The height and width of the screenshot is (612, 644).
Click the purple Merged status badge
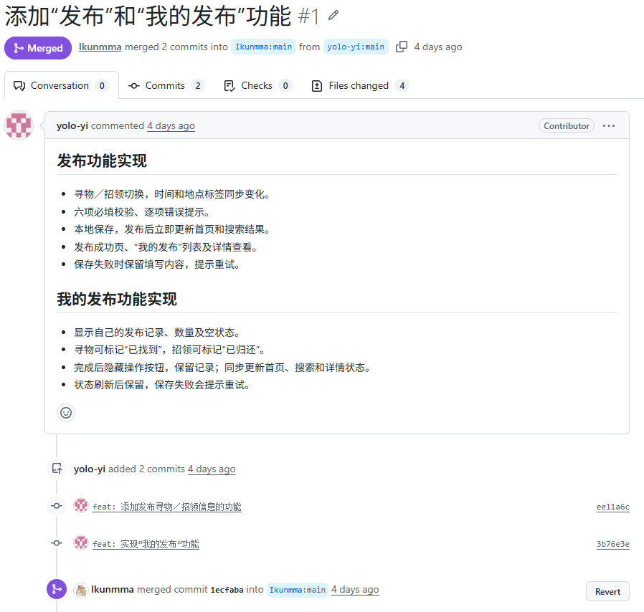point(38,48)
